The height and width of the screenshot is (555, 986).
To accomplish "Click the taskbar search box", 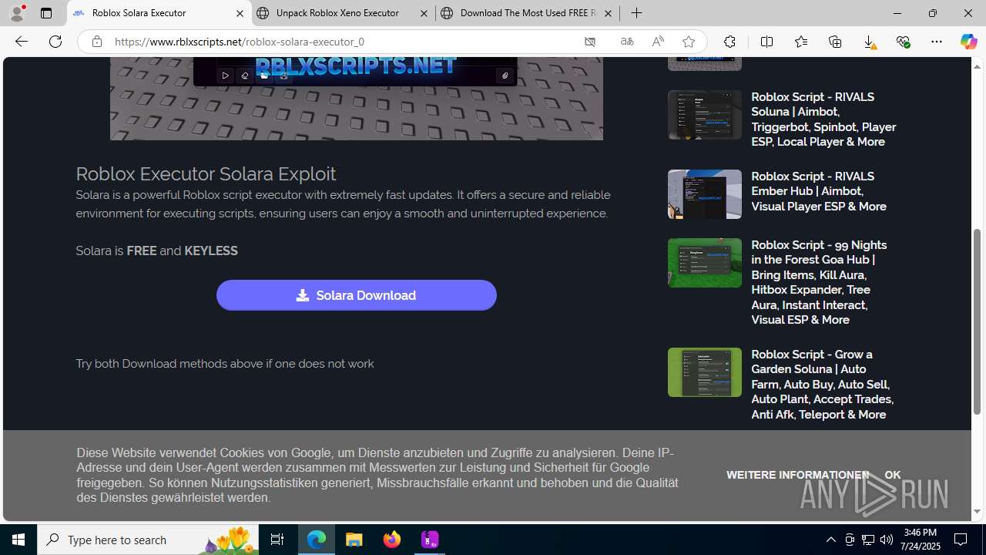I will pyautogui.click(x=148, y=540).
